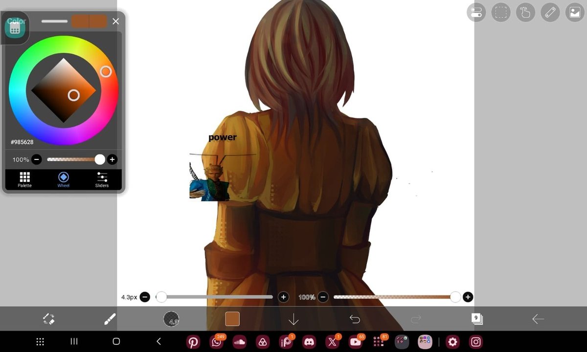
Task: Click the Color panel opacity slider knob
Action: [100, 159]
